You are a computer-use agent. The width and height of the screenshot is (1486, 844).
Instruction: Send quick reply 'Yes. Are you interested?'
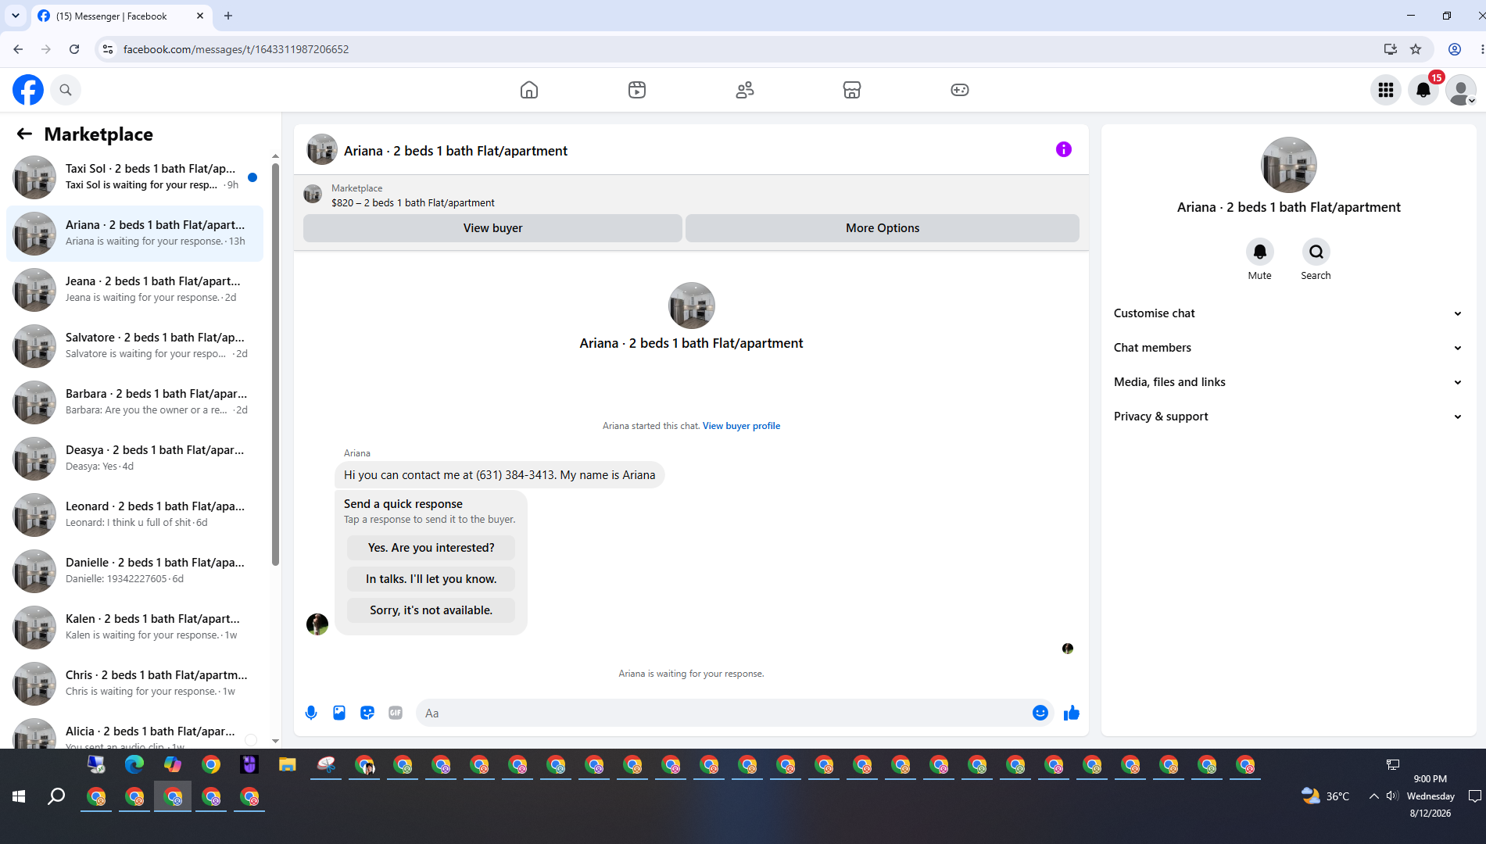pyautogui.click(x=431, y=548)
